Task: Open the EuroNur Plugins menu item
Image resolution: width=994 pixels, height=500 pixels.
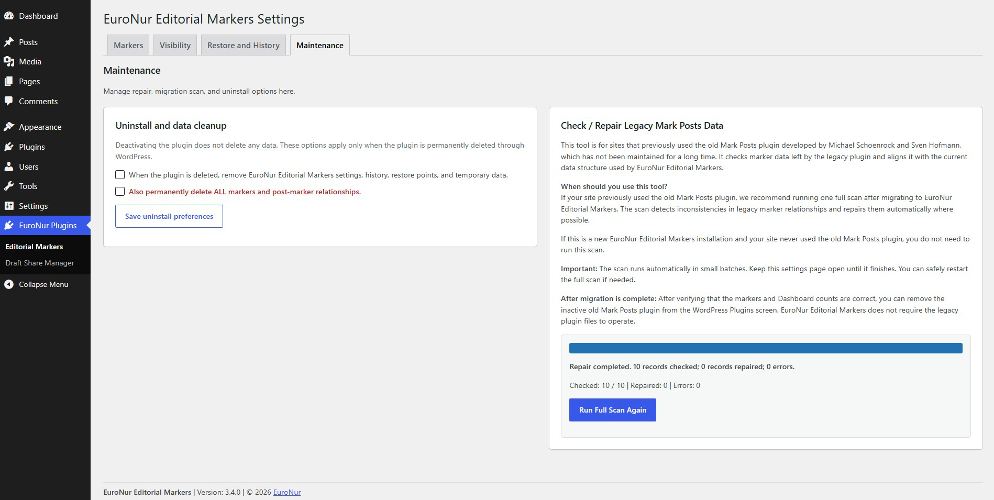Action: (x=45, y=226)
